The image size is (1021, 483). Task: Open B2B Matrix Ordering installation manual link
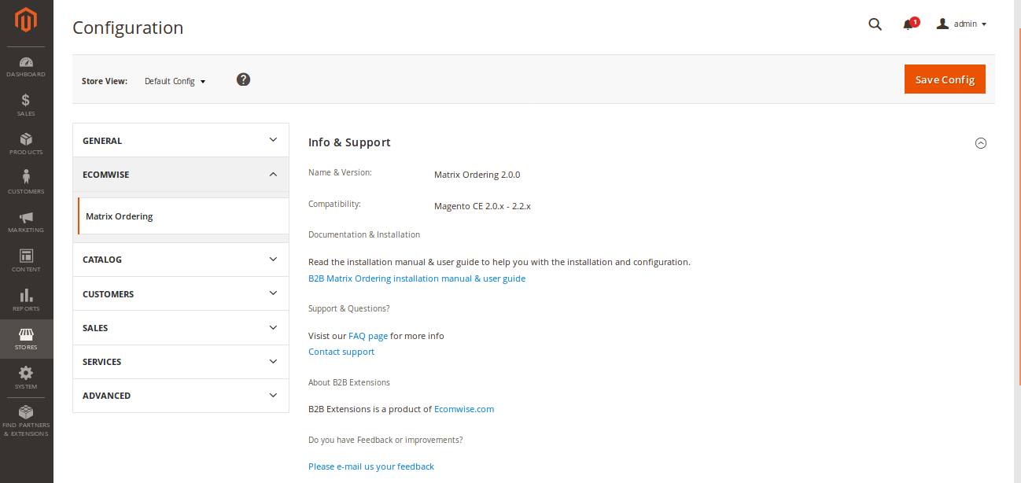417,278
